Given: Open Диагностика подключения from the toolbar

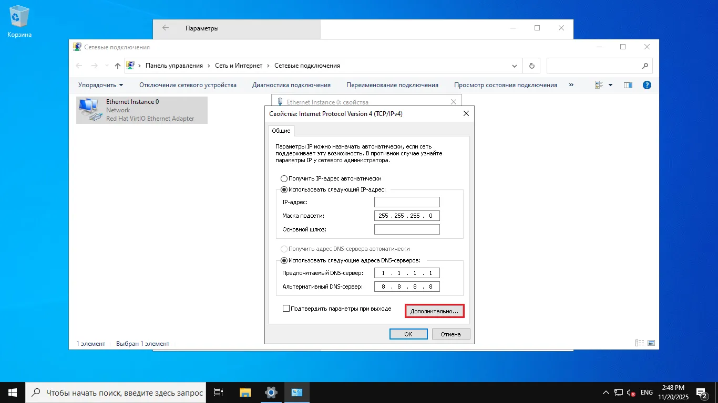Looking at the screenshot, I should click(291, 84).
